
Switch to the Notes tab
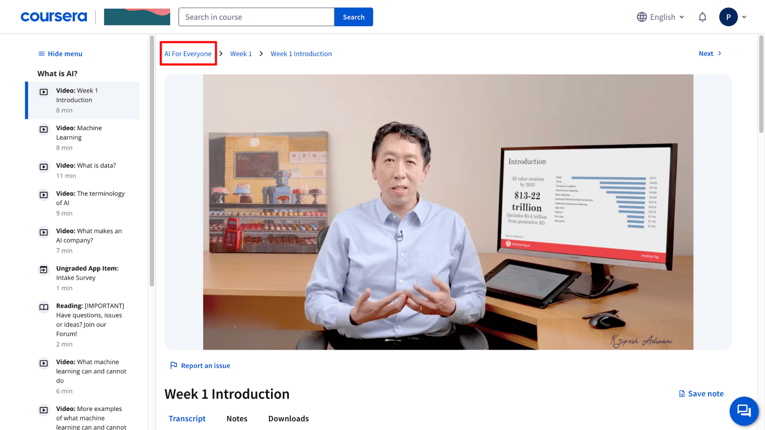(237, 418)
